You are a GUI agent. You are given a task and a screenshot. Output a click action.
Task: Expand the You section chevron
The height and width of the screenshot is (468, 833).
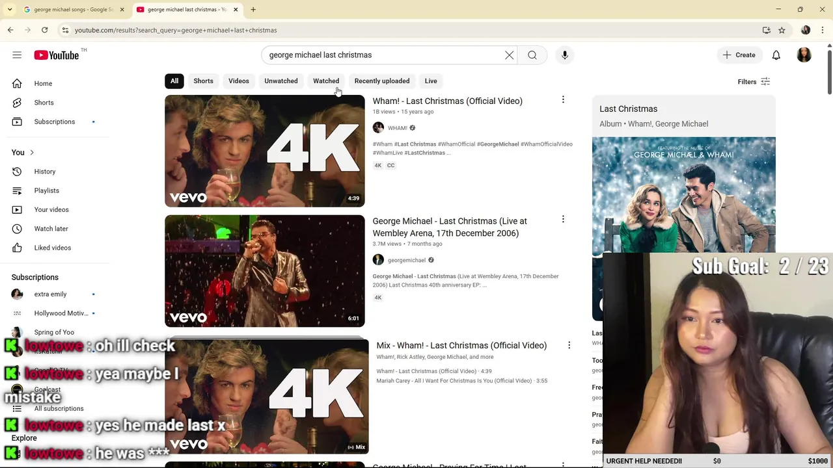[32, 152]
